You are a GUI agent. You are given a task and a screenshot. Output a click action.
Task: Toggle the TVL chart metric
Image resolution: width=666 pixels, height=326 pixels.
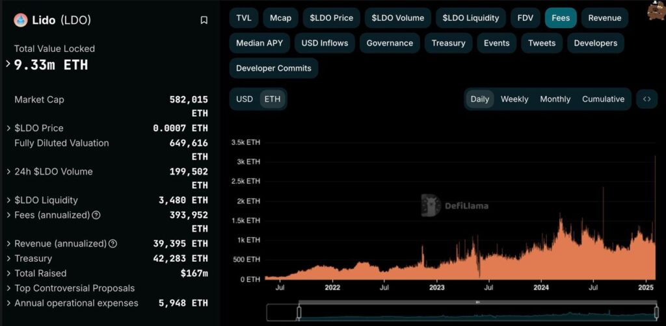[x=244, y=18]
